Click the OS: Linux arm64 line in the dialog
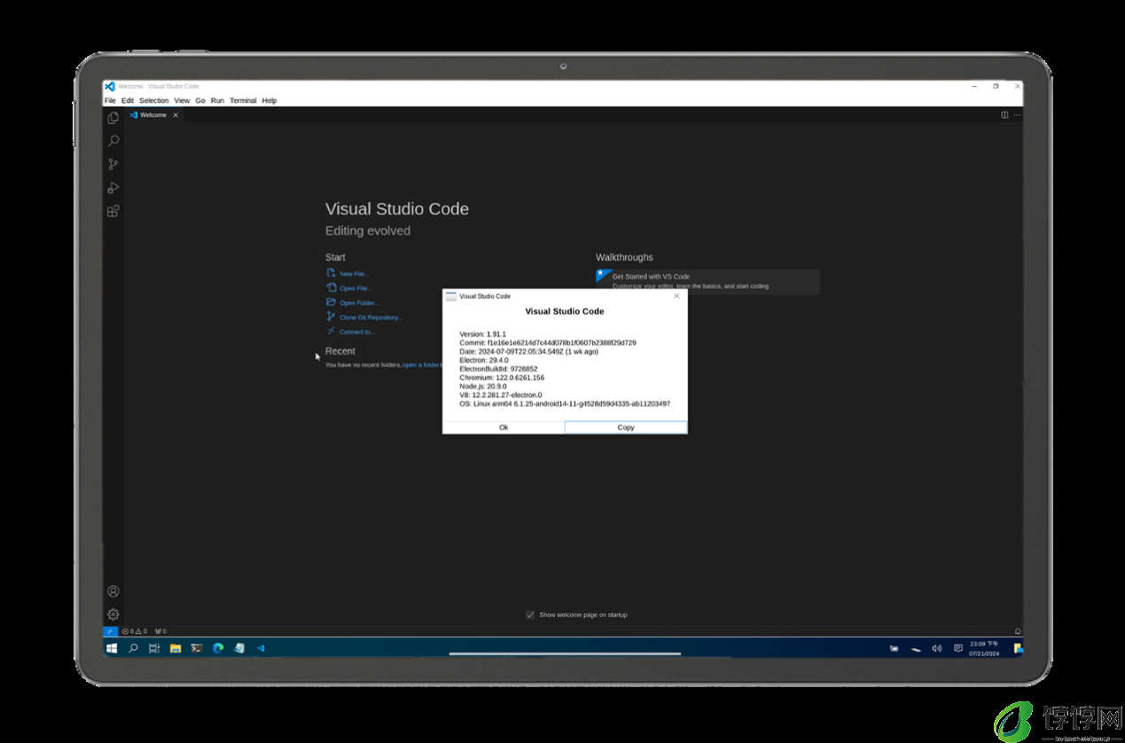The width and height of the screenshot is (1125, 743). click(565, 403)
